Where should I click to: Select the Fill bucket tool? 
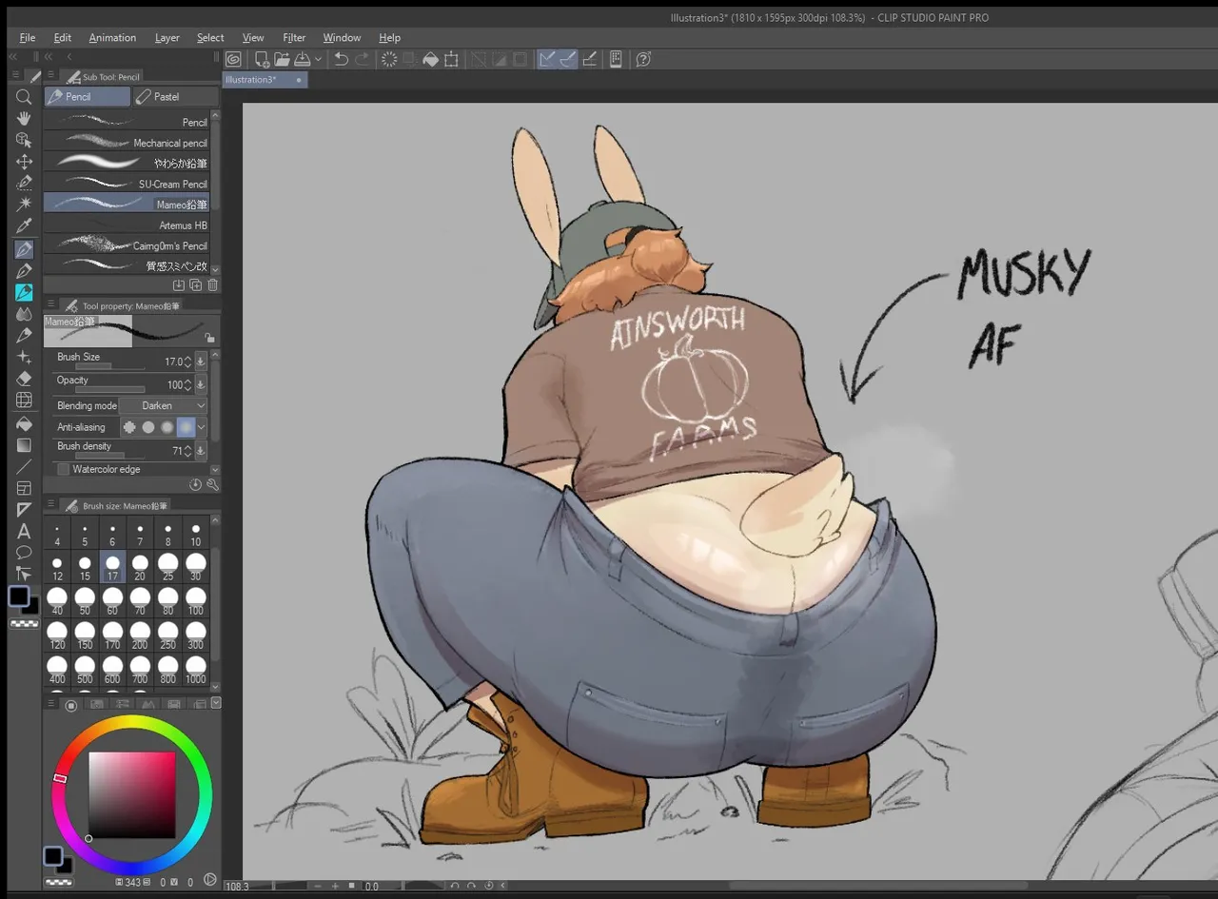[x=24, y=423]
